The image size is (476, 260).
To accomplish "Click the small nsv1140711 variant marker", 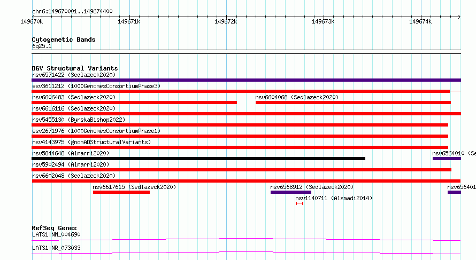I will click(x=300, y=203).
